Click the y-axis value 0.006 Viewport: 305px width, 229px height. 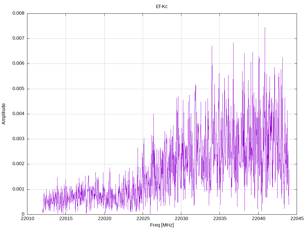pos(18,64)
